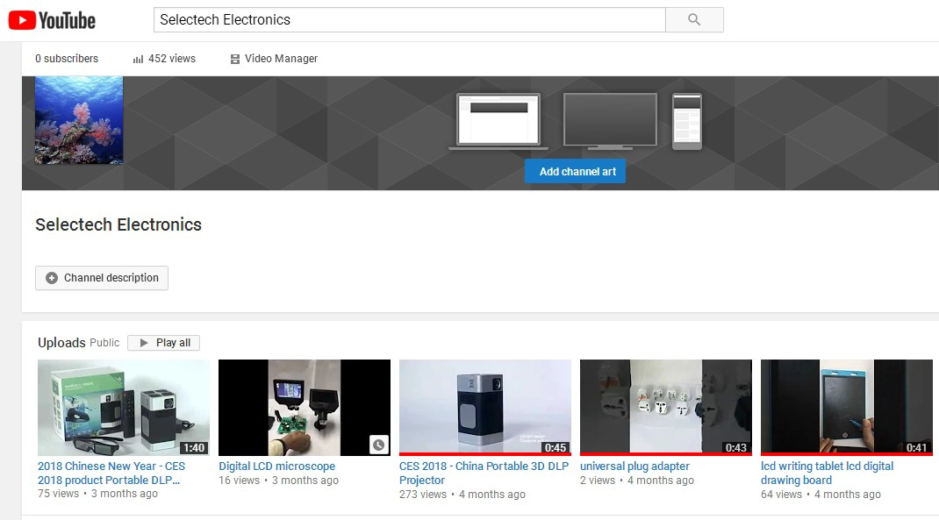This screenshot has height=520, width=939.
Task: Click the YouTube logo
Action: tap(52, 20)
